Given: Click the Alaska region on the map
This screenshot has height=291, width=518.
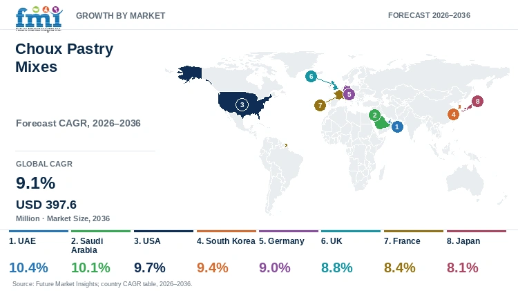Looking at the screenshot, I should click(191, 73).
